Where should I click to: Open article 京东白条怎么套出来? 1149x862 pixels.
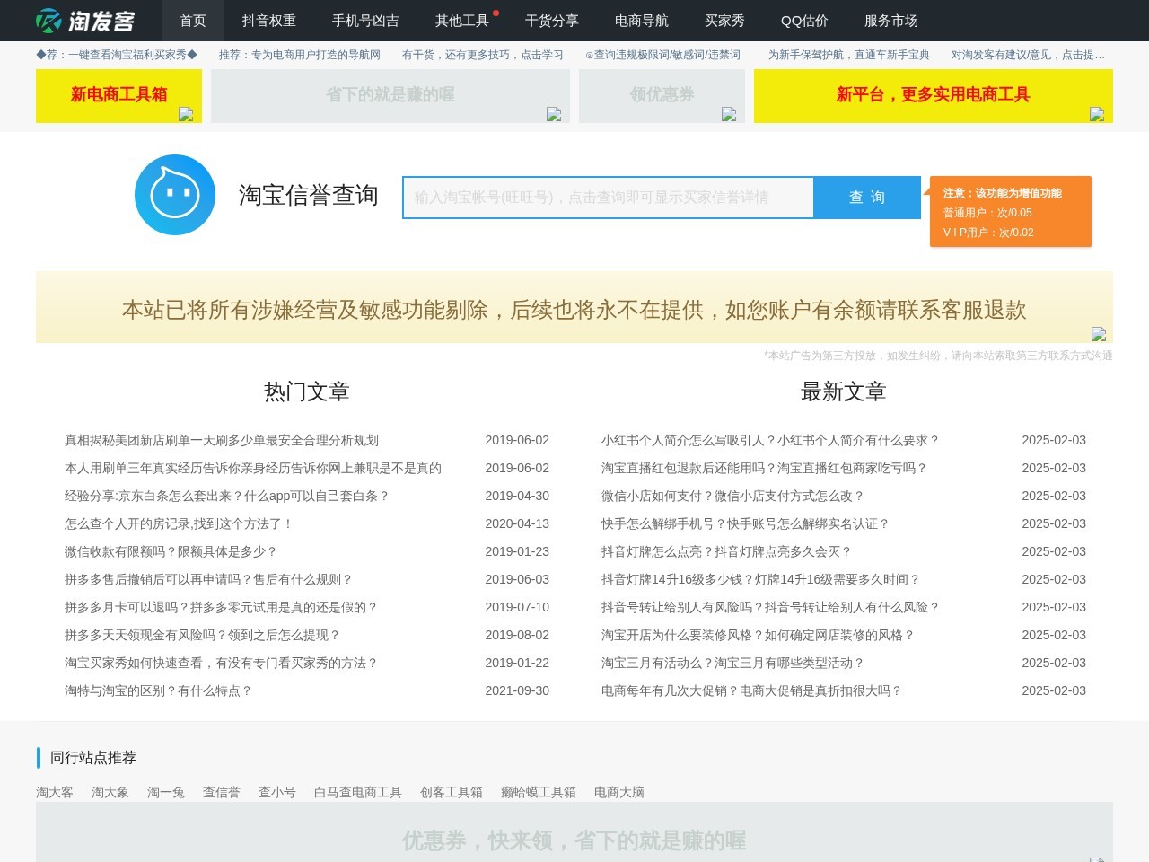tap(226, 496)
